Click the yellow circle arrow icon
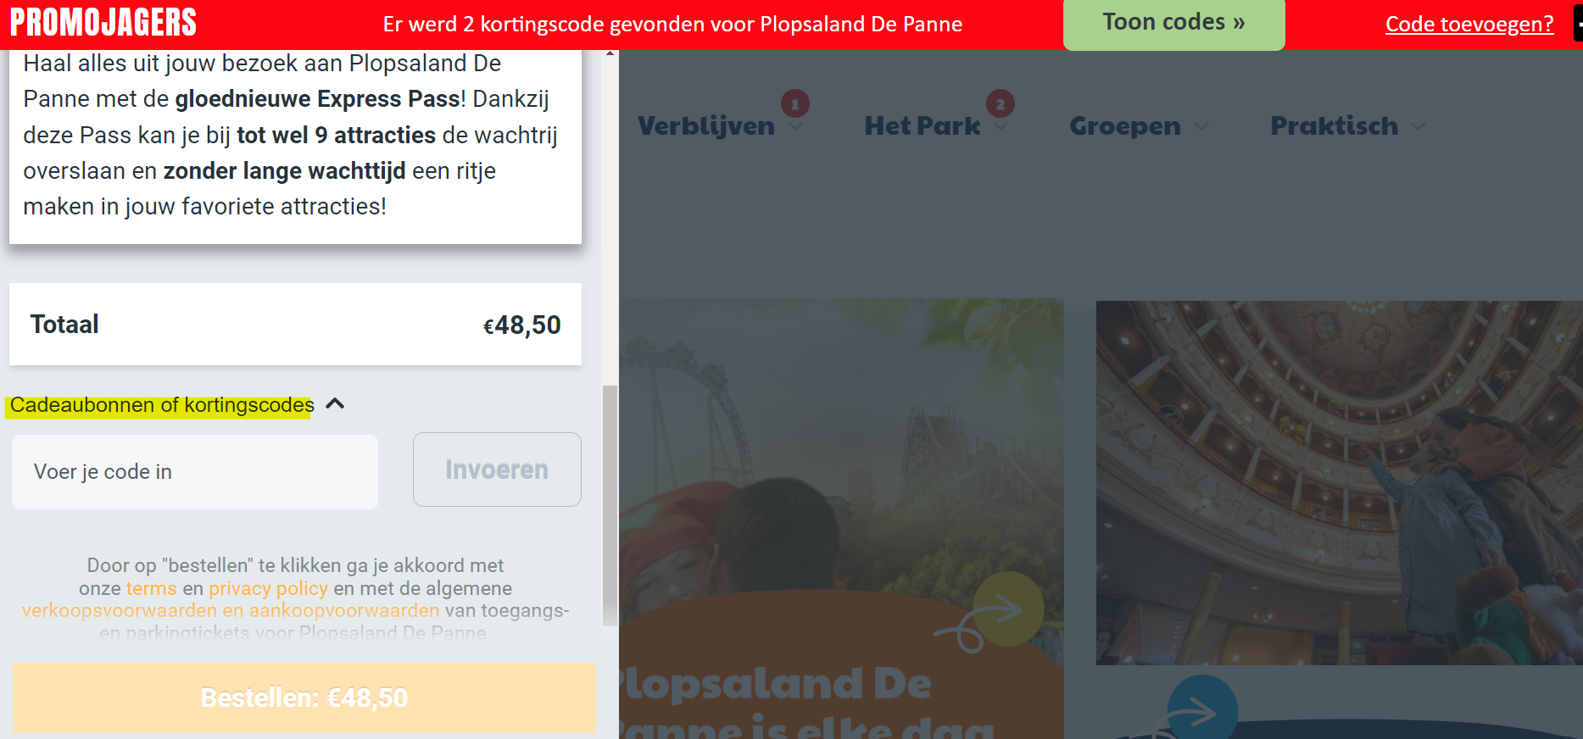1583x739 pixels. tap(1008, 608)
